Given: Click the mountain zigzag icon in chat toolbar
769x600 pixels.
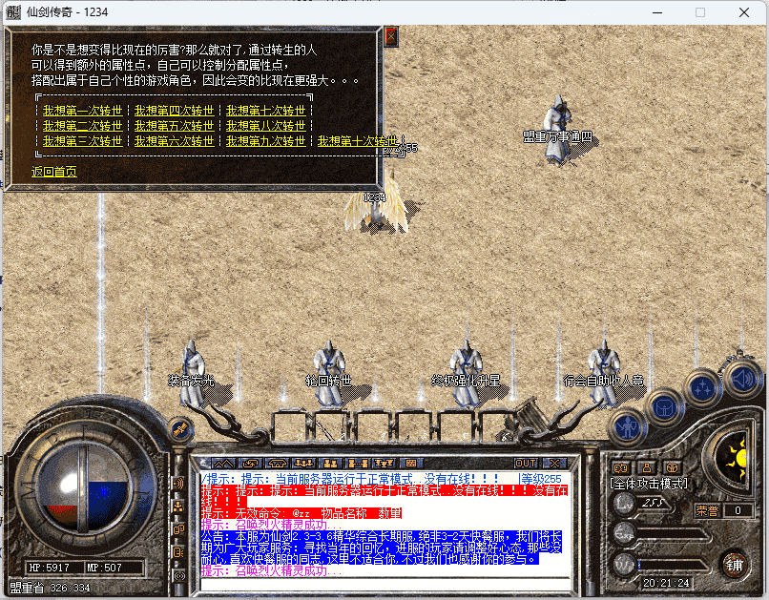Looking at the screenshot, I should pyautogui.click(x=223, y=464).
